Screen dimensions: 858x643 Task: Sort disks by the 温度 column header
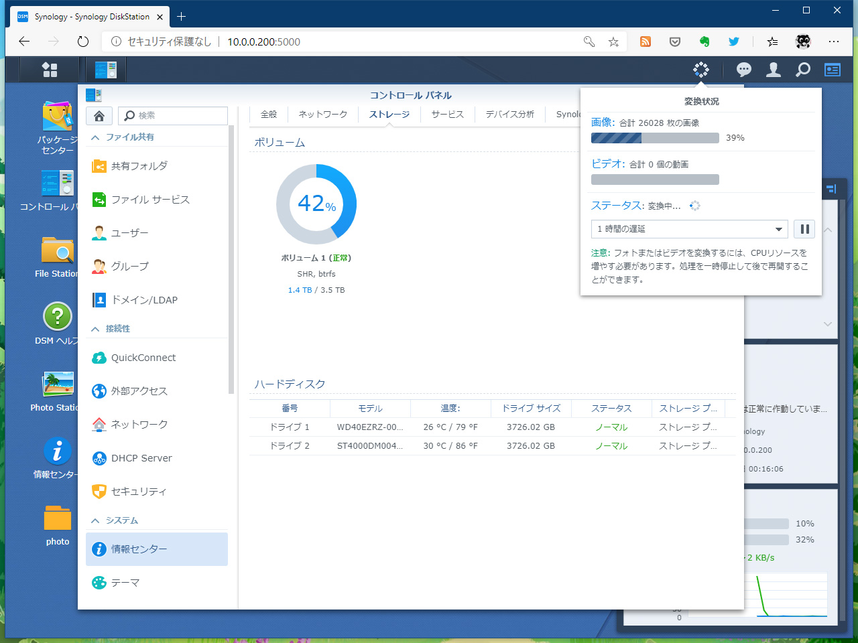point(450,408)
